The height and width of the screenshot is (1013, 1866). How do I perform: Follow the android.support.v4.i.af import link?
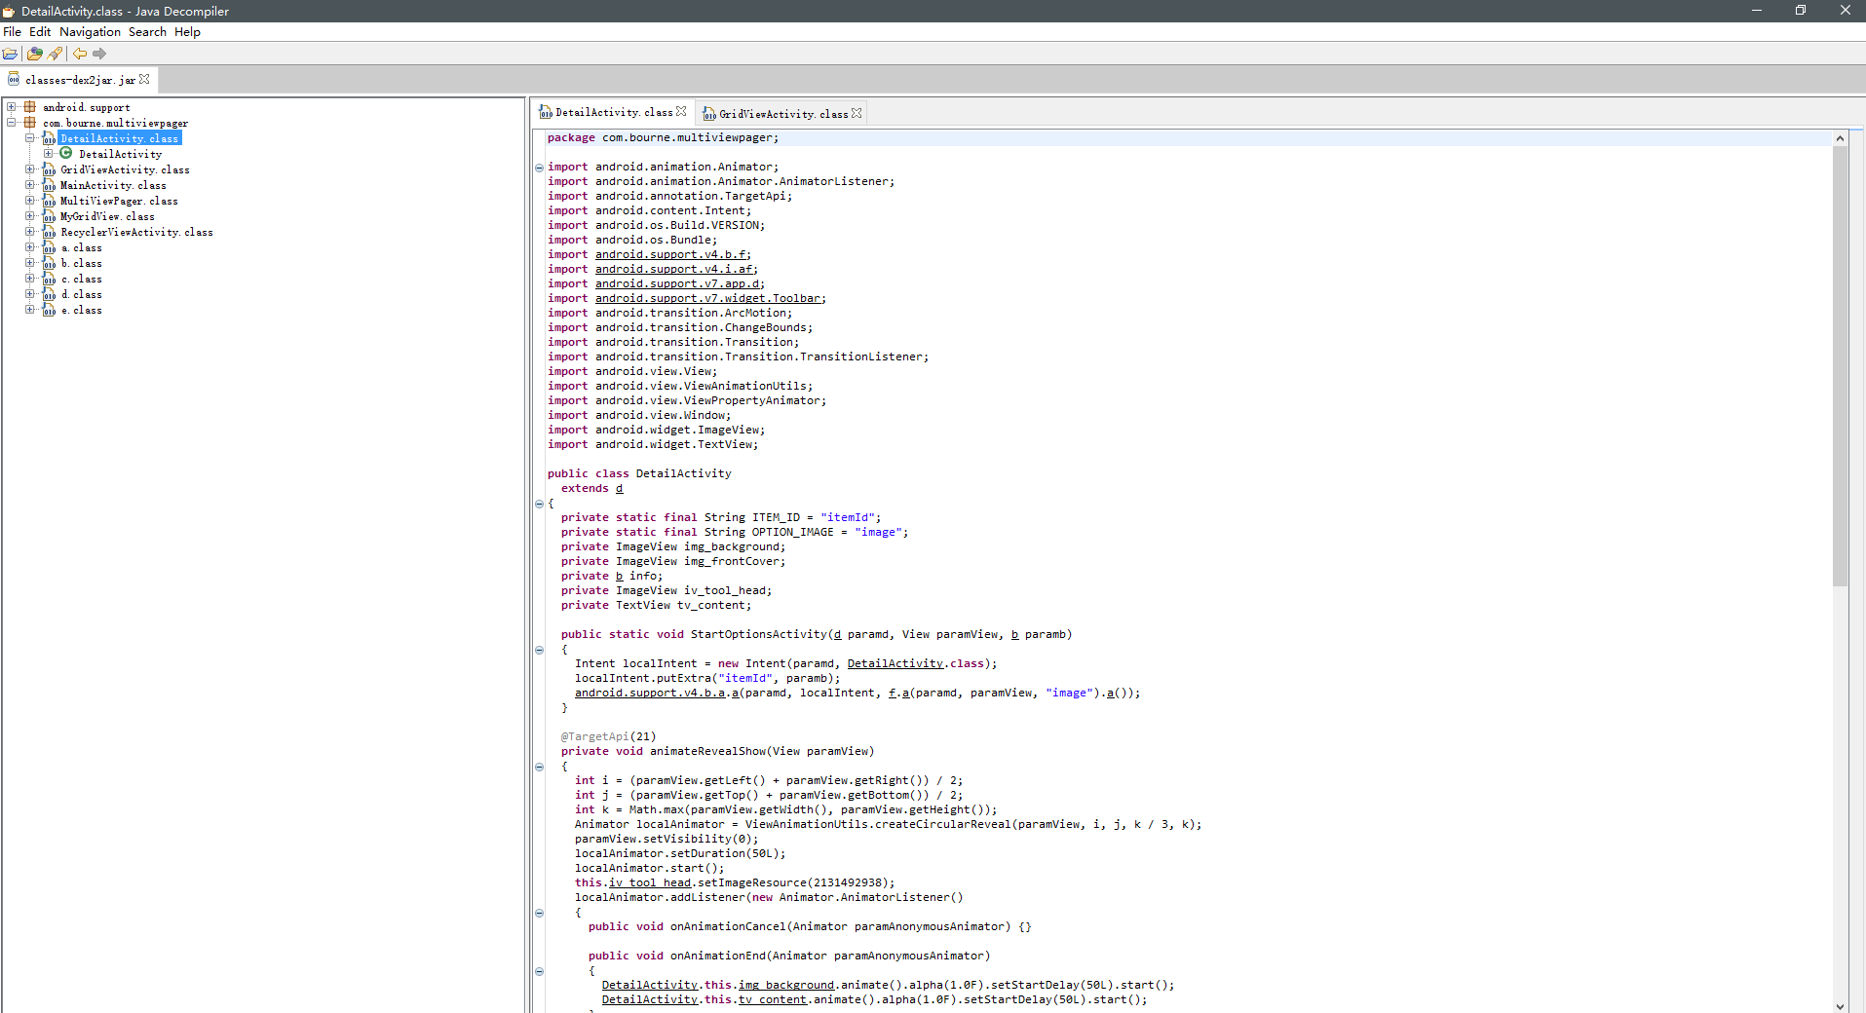(x=674, y=269)
